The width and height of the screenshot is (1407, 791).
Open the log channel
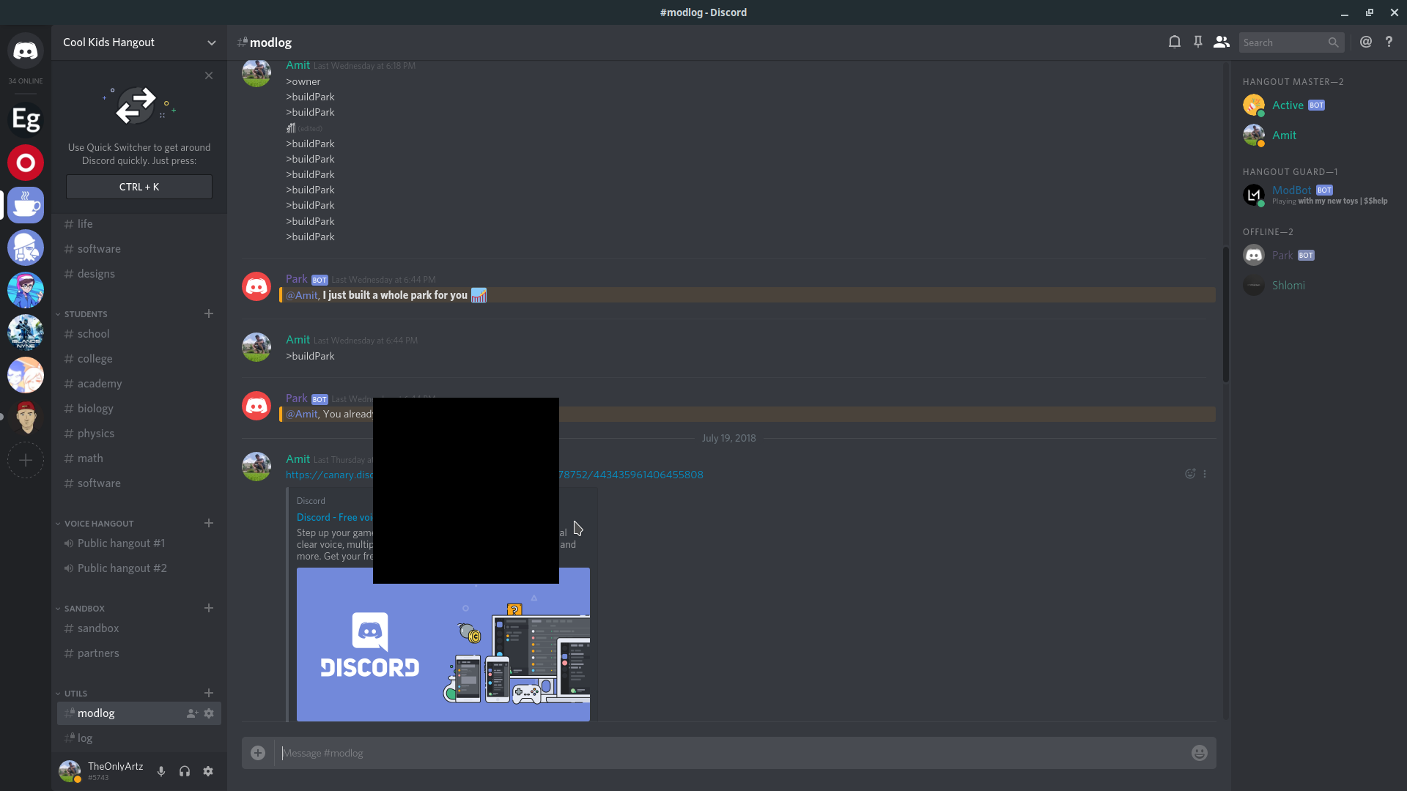(139, 738)
